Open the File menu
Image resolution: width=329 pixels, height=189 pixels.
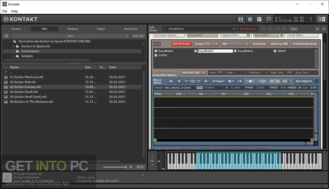(x=5, y=11)
